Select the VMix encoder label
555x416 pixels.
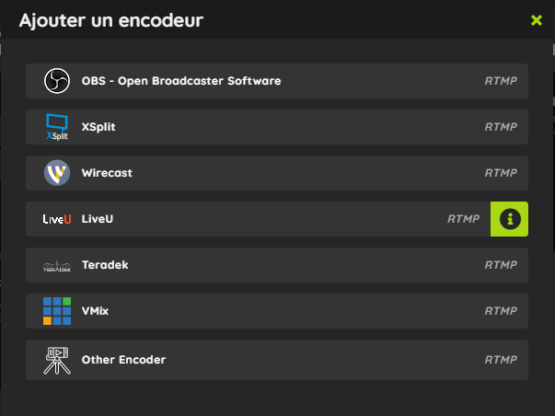tap(95, 311)
